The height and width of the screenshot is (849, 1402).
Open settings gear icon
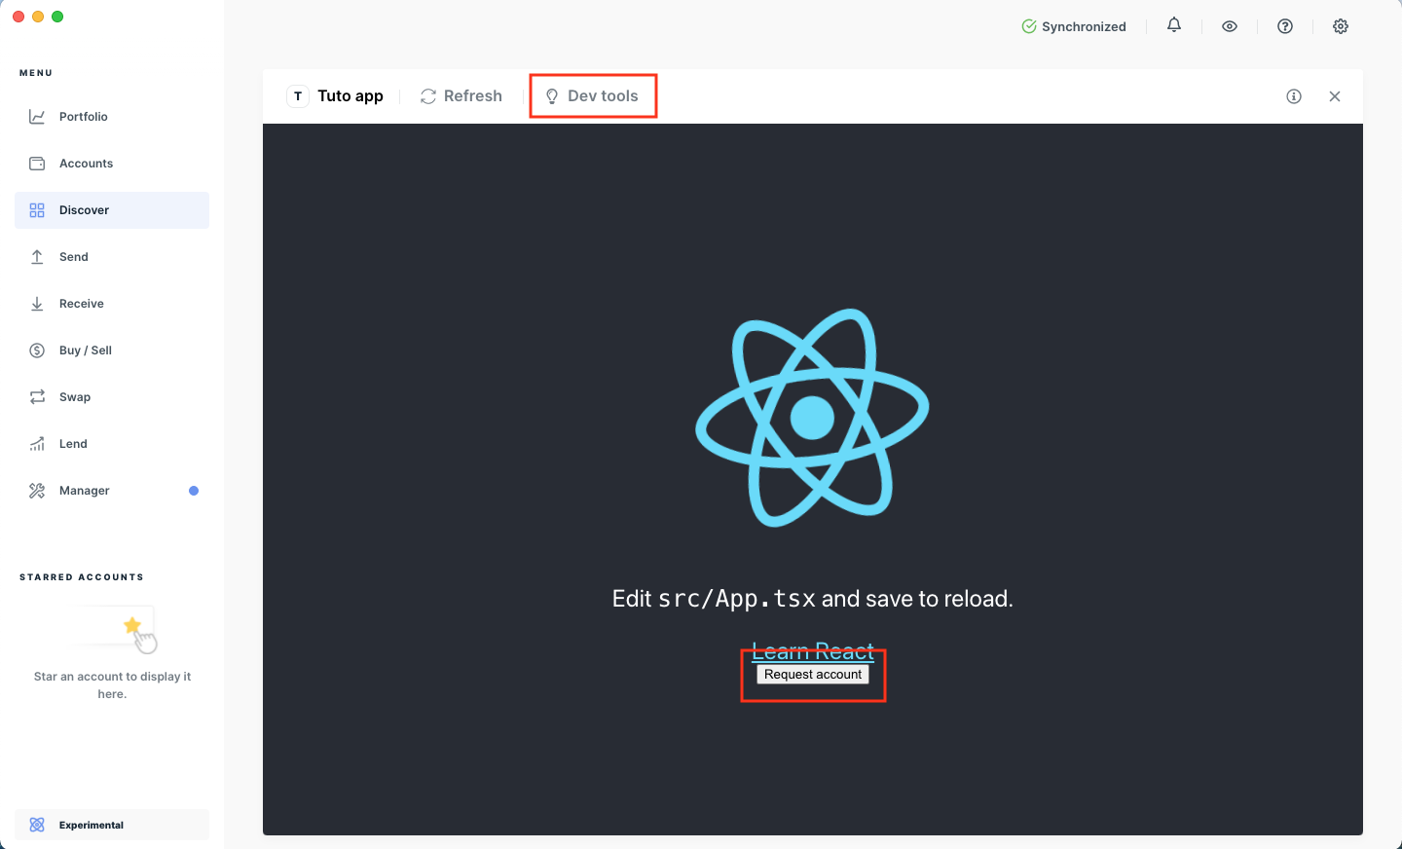1341,26
